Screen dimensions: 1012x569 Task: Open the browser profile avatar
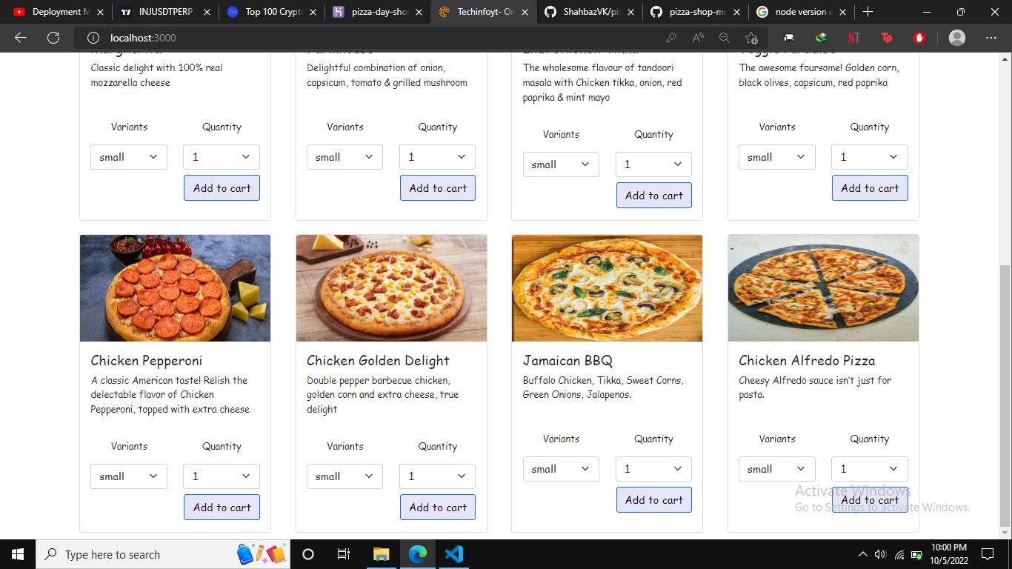tap(956, 37)
